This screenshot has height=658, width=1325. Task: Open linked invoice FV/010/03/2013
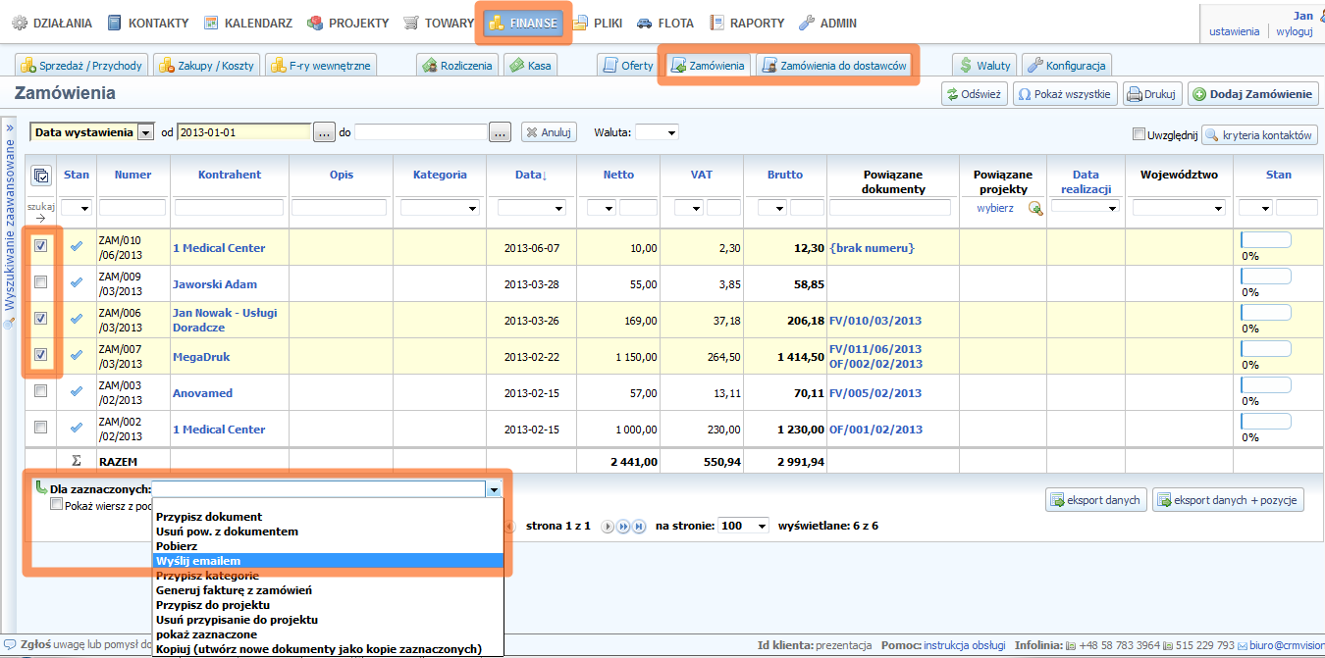(874, 321)
